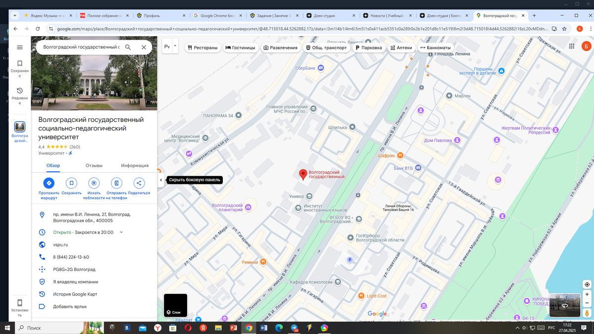Filter map by Аптеки
The width and height of the screenshot is (594, 334).
[401, 48]
